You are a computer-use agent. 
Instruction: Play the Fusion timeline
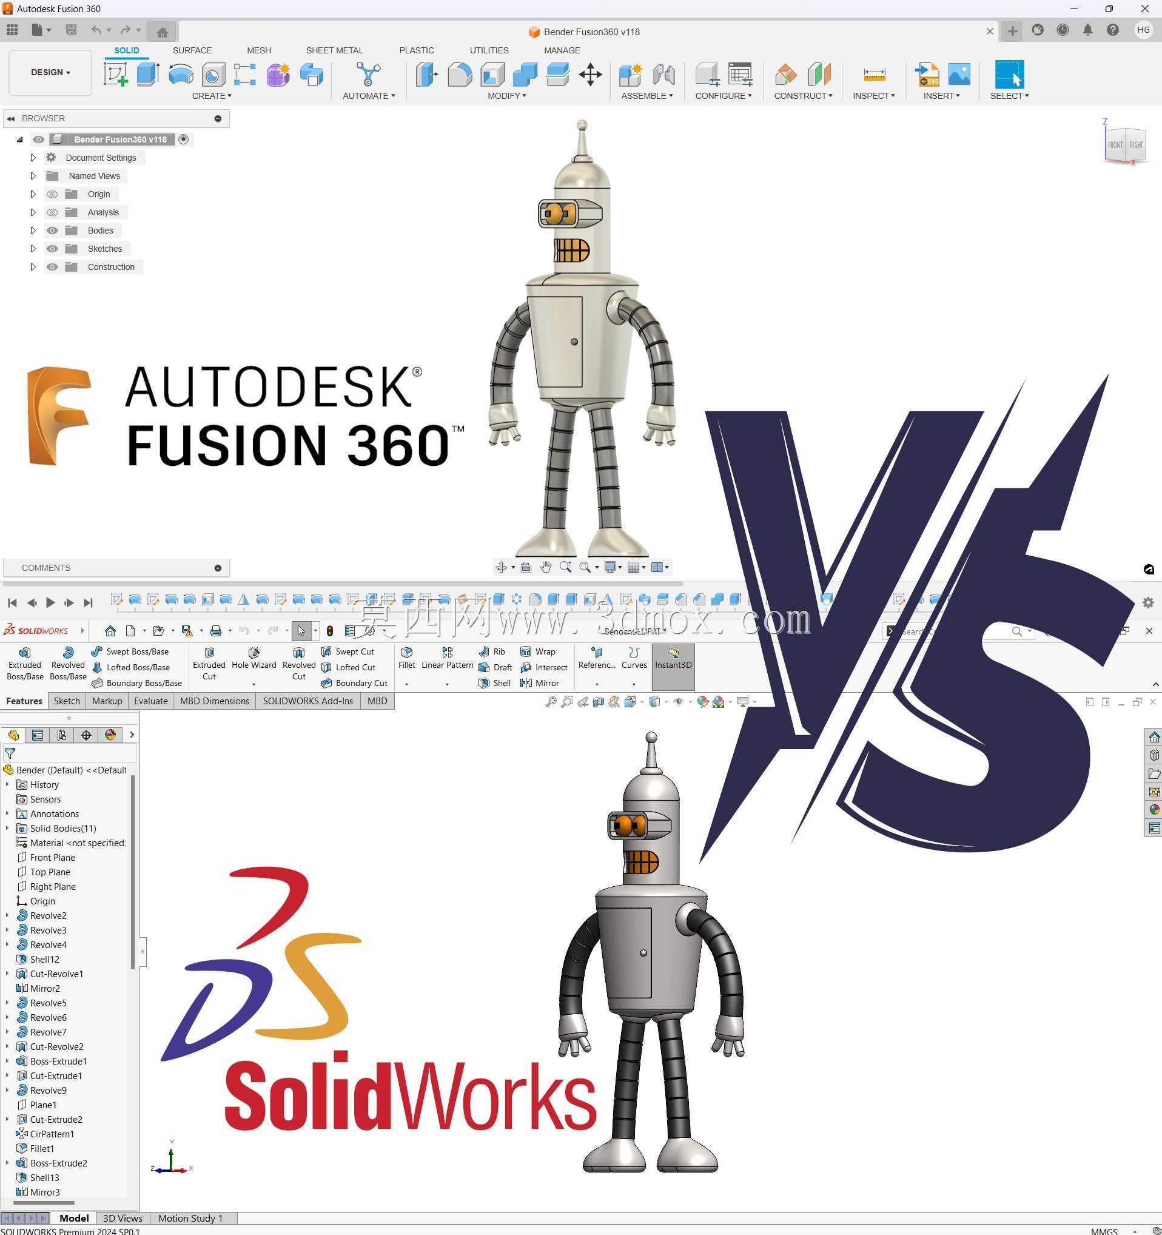50,602
